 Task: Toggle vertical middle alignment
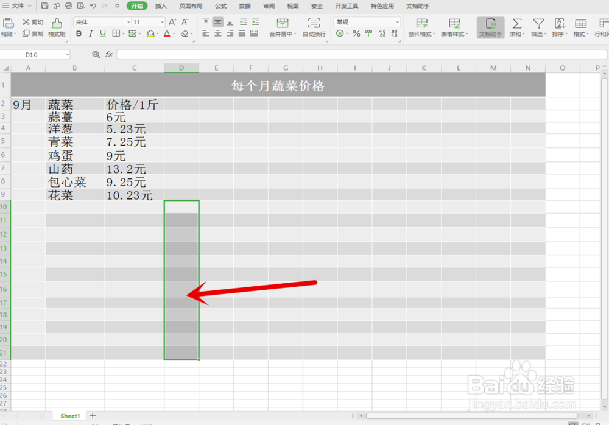click(x=218, y=22)
